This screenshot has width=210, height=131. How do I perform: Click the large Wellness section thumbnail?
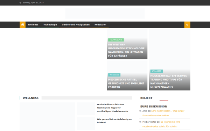[x=47, y=117]
